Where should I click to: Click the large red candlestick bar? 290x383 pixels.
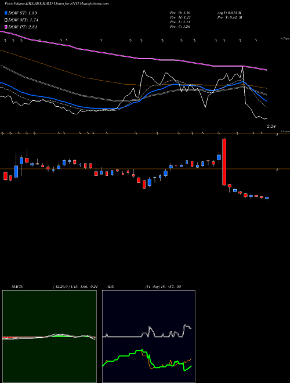tap(224, 162)
